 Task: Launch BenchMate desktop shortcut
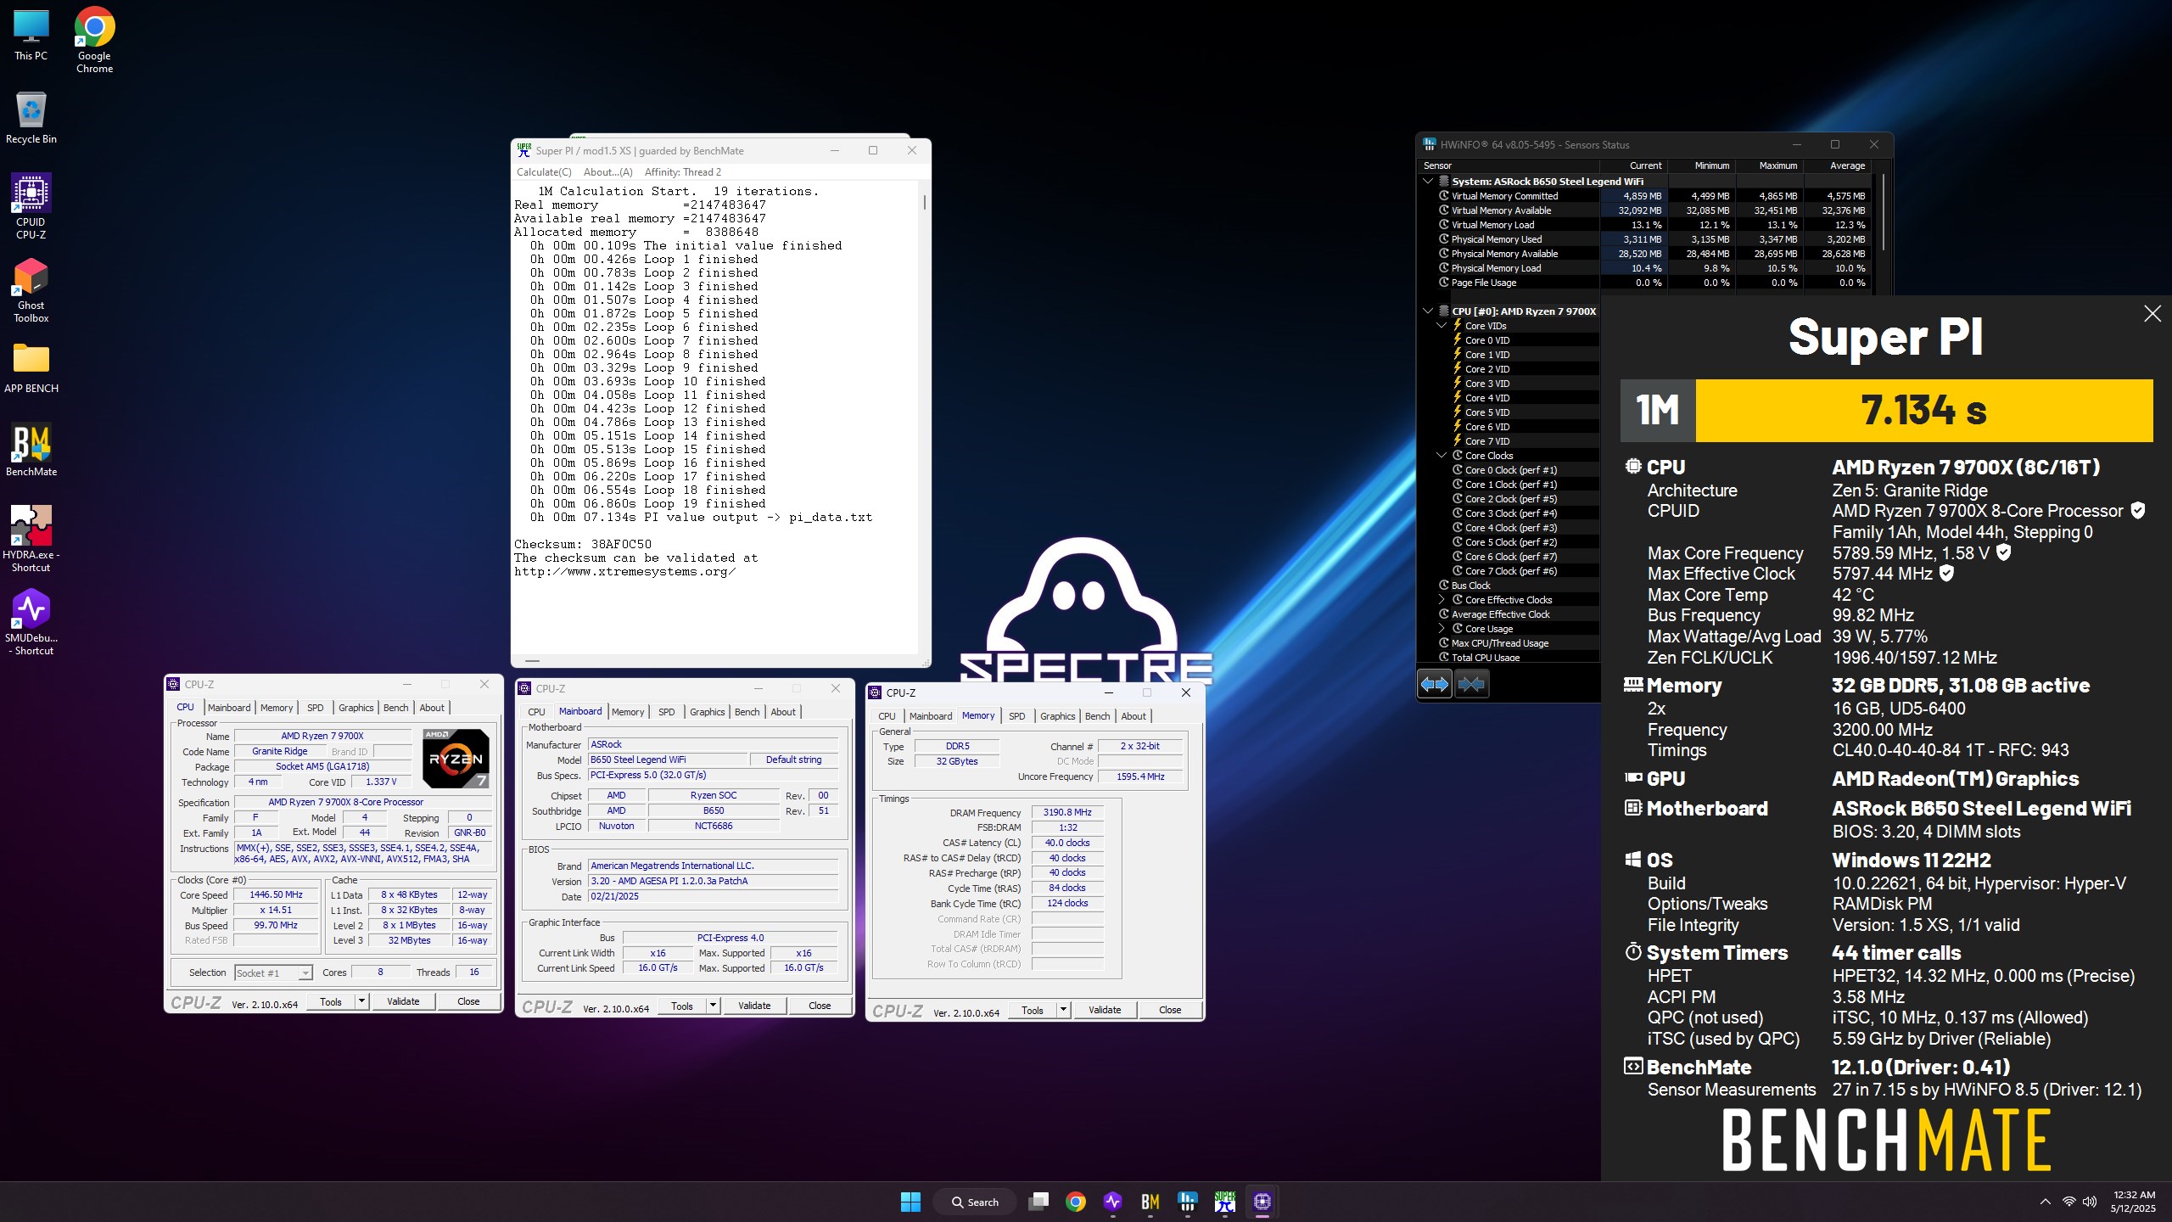tap(31, 450)
